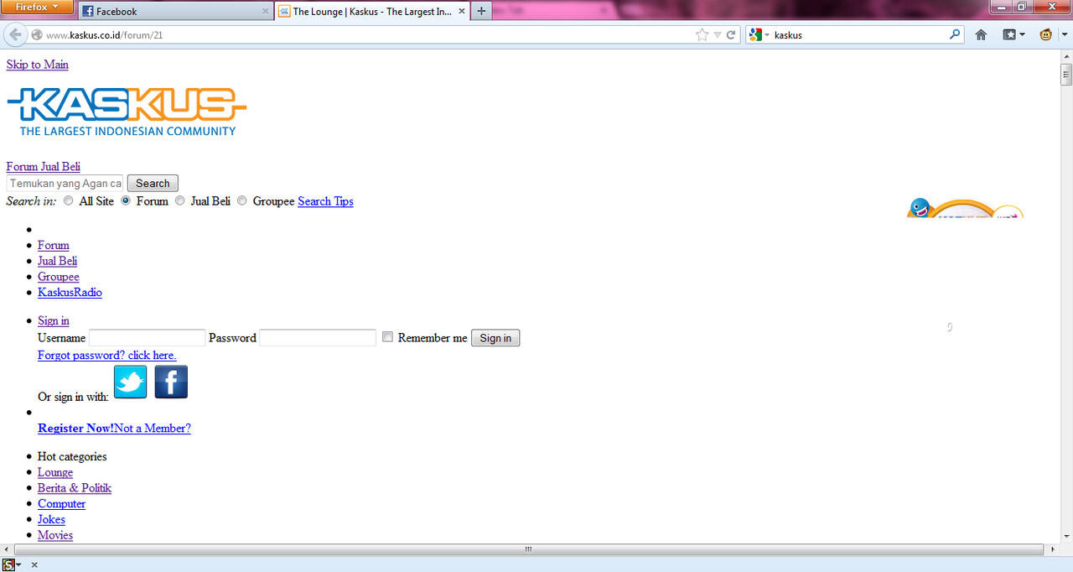The height and width of the screenshot is (572, 1073).
Task: Focus the Temukan yang Agan cari field
Action: pos(65,183)
